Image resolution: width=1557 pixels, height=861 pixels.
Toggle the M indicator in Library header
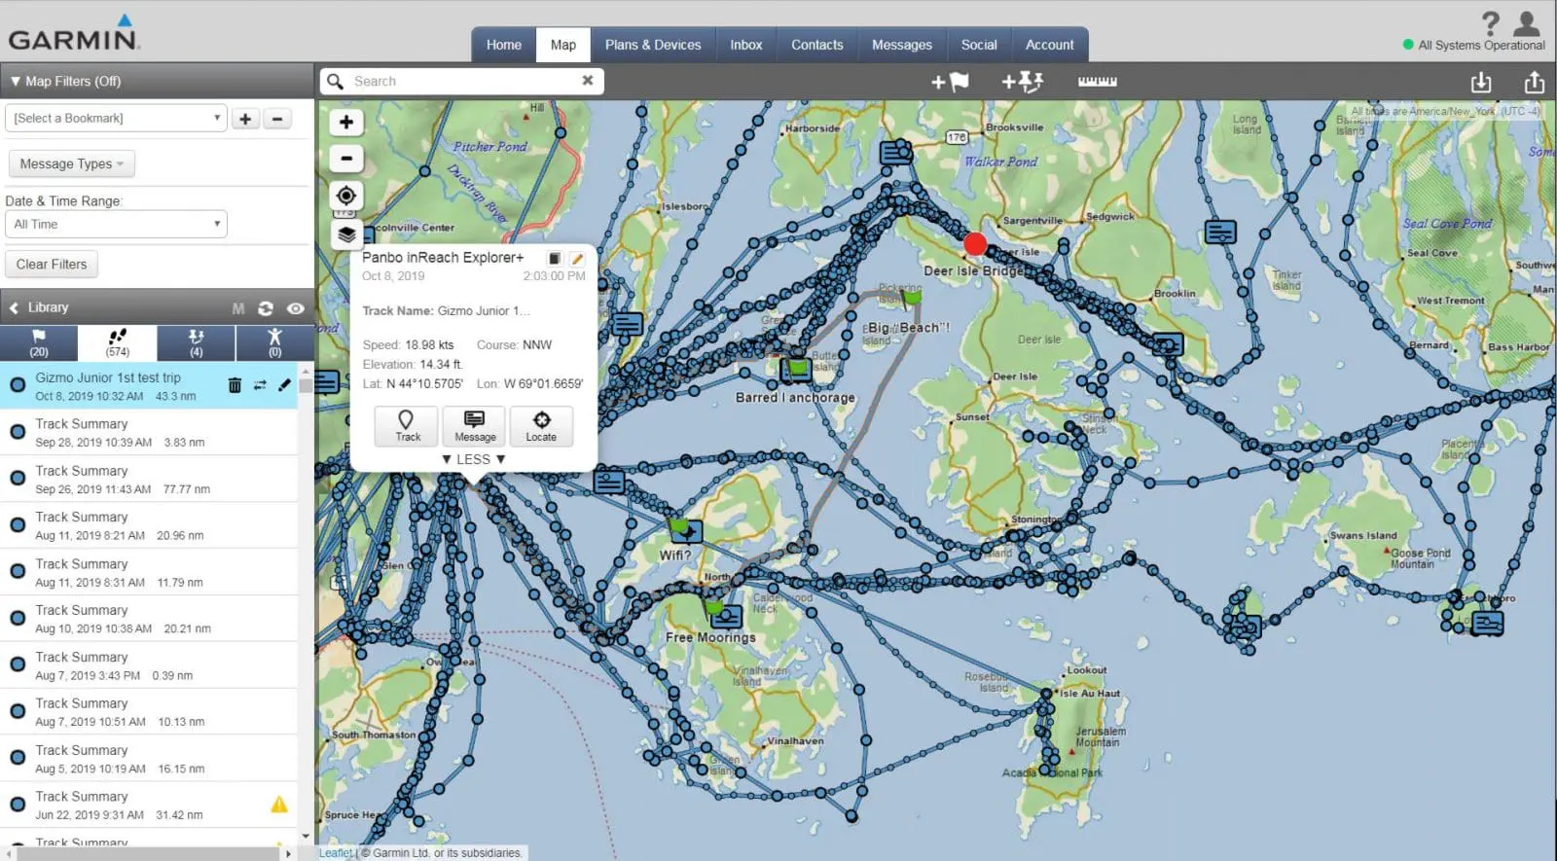click(238, 308)
